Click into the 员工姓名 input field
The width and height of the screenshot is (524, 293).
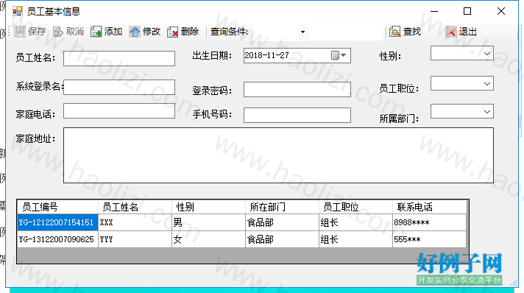119,59
